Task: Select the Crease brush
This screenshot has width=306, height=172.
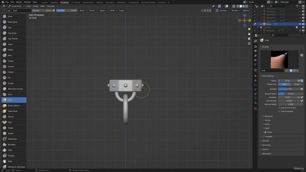Action: (x=14, y=61)
